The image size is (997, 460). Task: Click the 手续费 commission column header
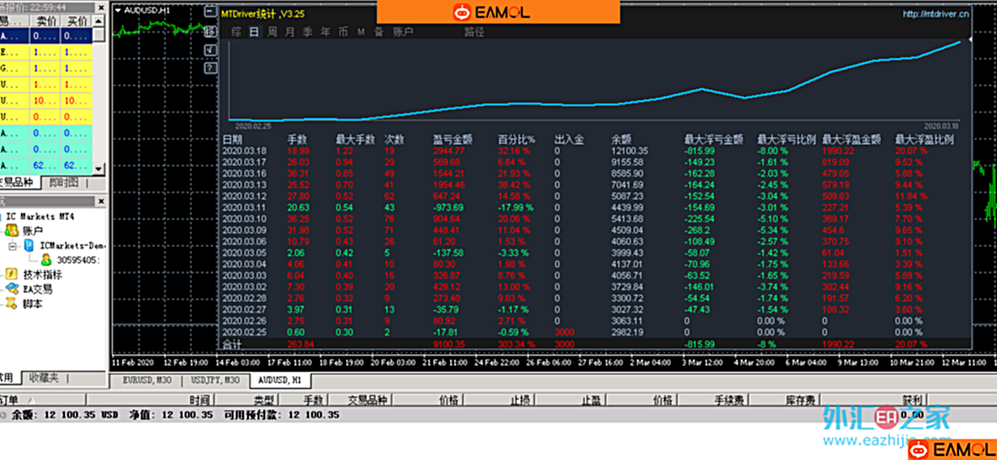(730, 400)
